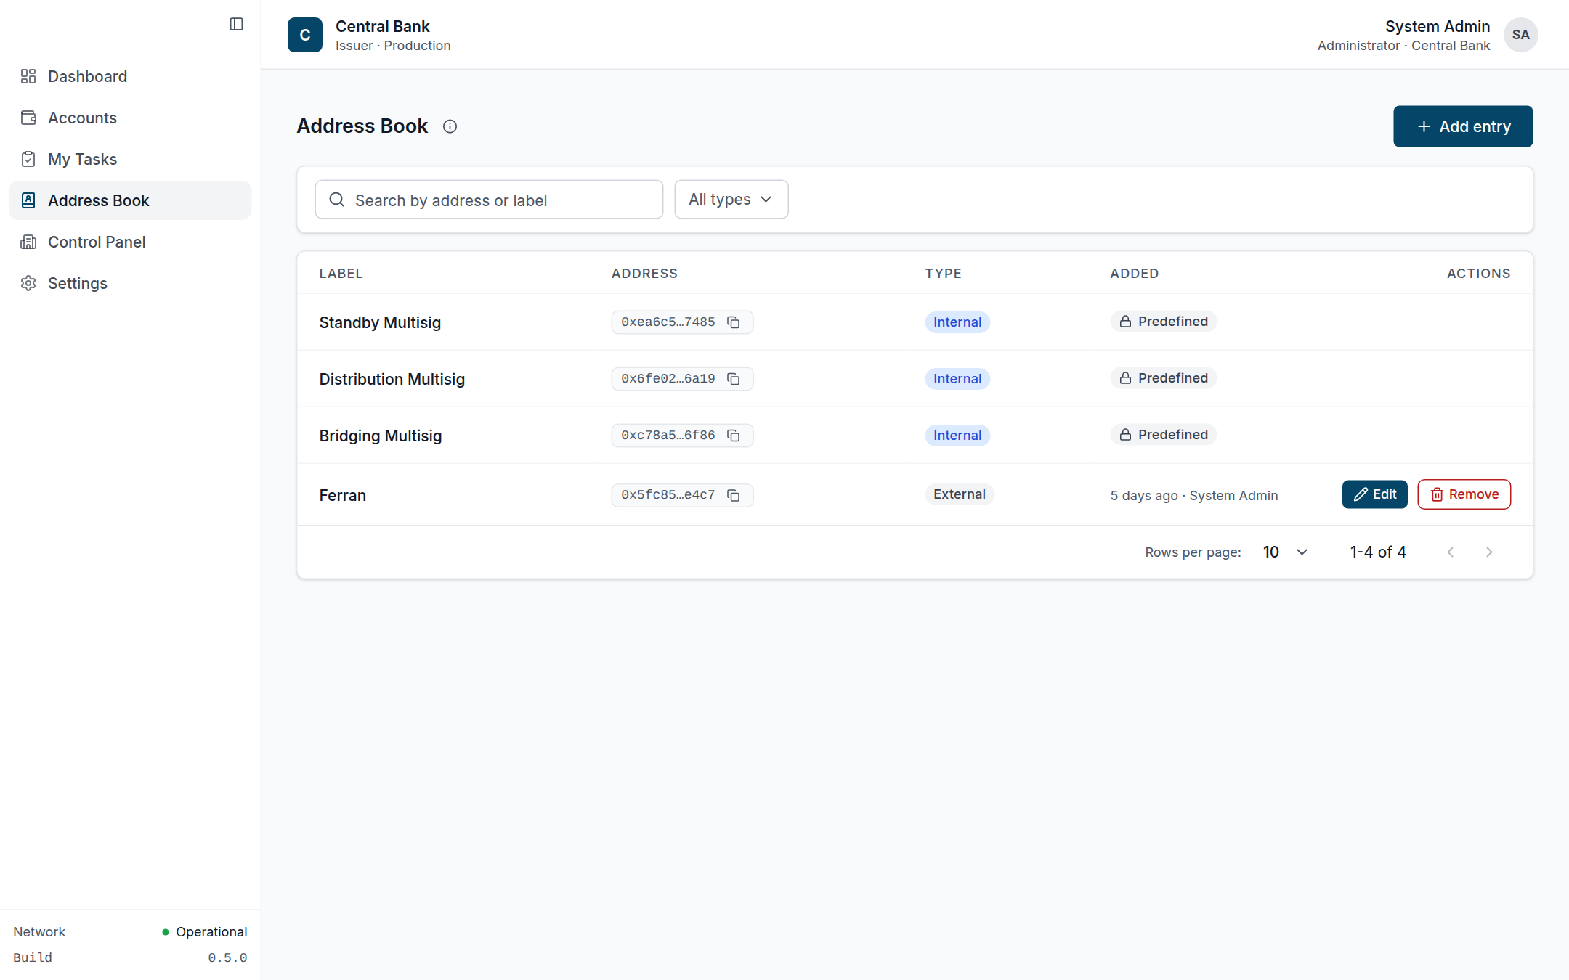Open Dashboard from the sidebar
This screenshot has width=1569, height=980.
pos(130,76)
